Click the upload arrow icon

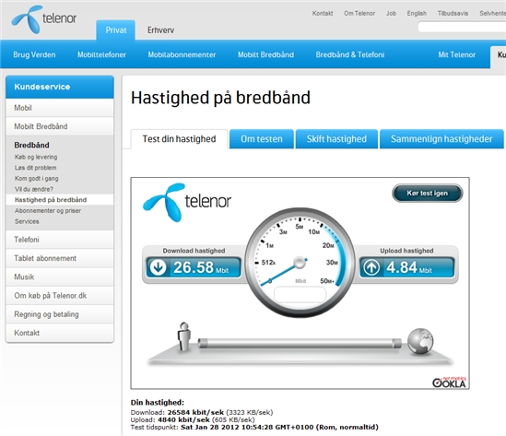[x=371, y=267]
